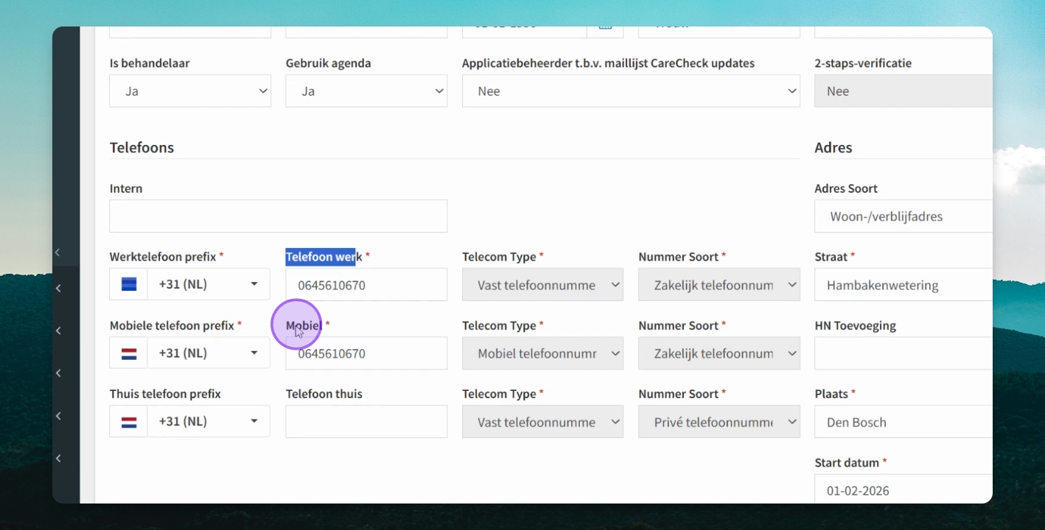
Task: Click the Mobiele telefoon prefix label
Action: coord(172,325)
